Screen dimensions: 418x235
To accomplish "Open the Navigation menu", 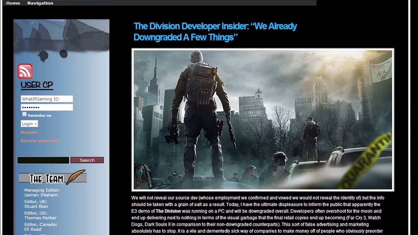I will point(40,3).
